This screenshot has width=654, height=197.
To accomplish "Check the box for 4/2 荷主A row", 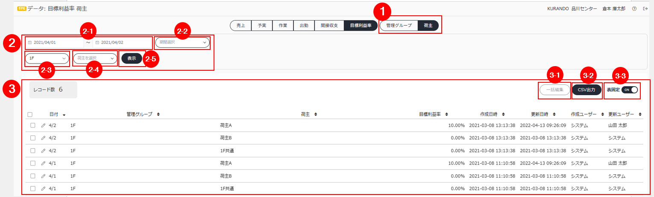I will pyautogui.click(x=32, y=126).
